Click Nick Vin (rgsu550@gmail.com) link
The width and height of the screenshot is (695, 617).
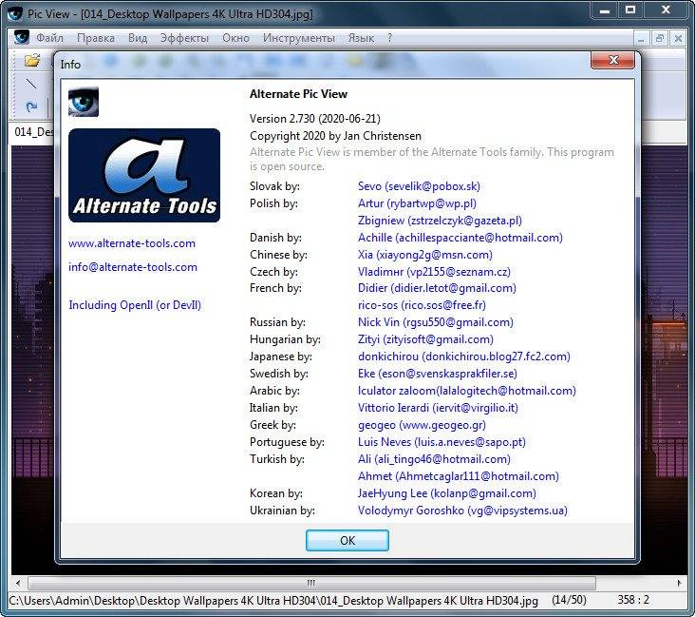[x=435, y=322]
